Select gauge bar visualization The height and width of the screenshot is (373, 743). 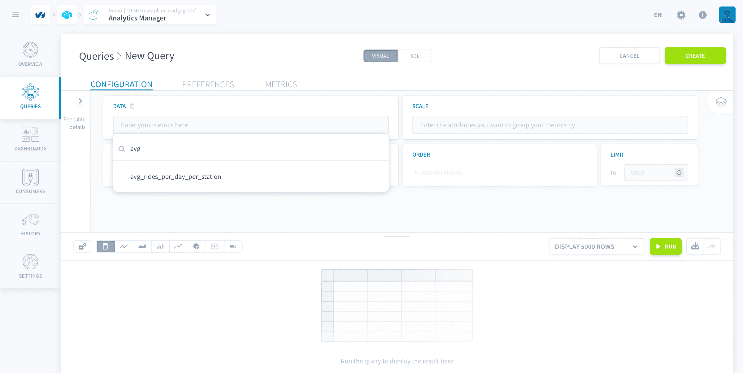(233, 246)
